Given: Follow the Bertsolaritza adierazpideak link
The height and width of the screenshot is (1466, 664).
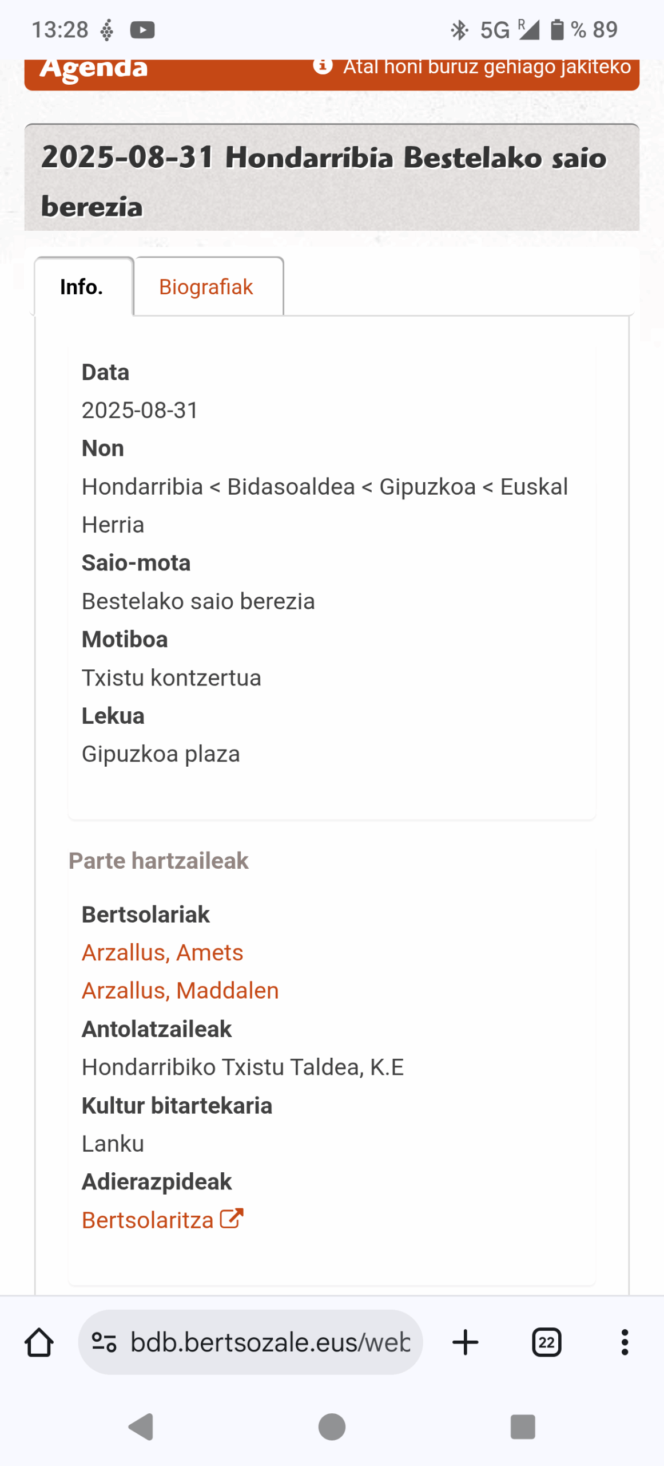Looking at the screenshot, I should pos(148,1220).
